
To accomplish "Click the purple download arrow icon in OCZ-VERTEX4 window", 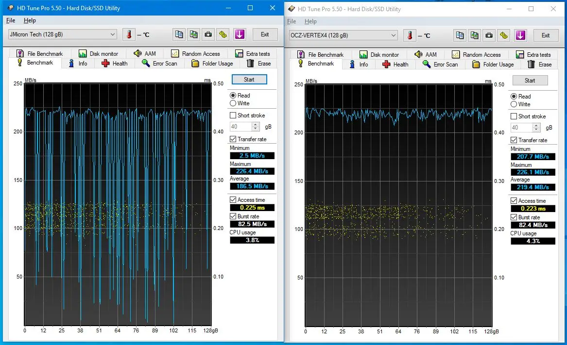I will click(x=520, y=35).
